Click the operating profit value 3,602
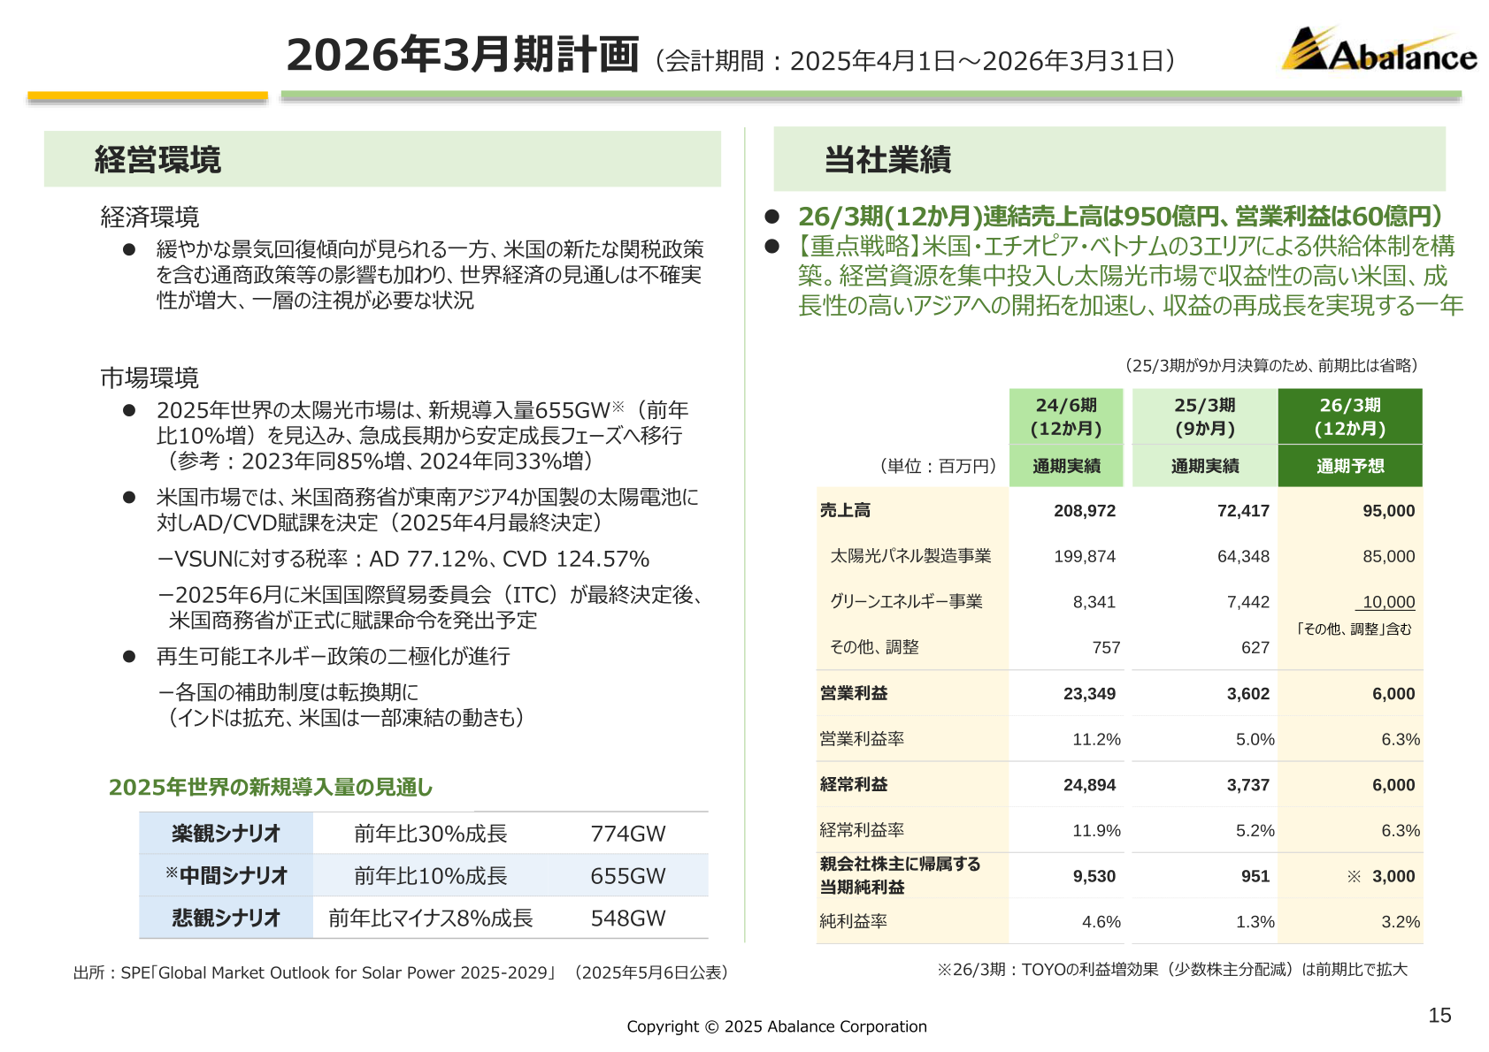 [x=1248, y=694]
